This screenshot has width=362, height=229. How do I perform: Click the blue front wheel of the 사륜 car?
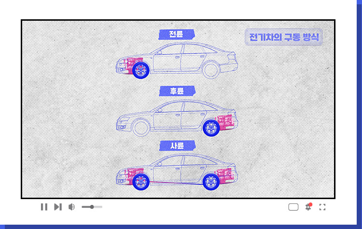tap(140, 181)
